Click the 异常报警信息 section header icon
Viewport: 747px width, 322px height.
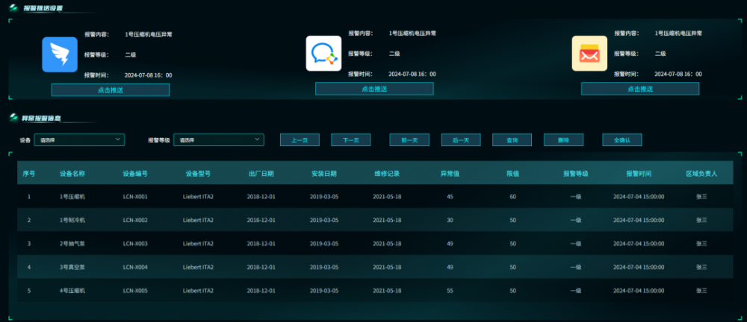[x=13, y=118]
